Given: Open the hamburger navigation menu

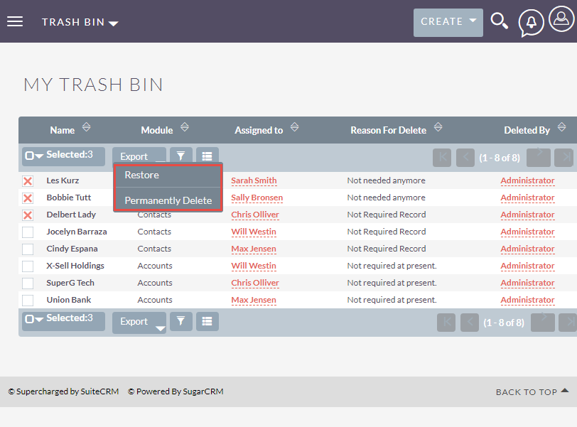Looking at the screenshot, I should [15, 21].
